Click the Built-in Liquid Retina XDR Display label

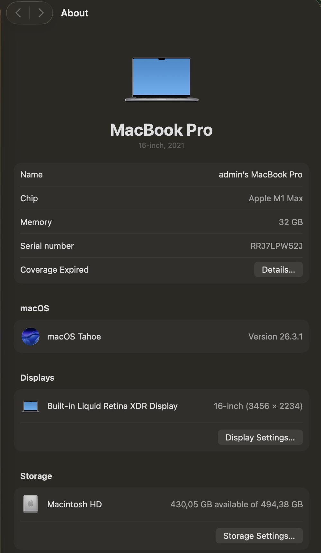coord(112,406)
